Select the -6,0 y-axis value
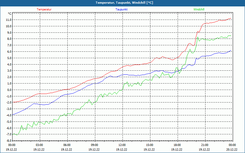The width and height of the screenshot is (245, 153). tap(9, 128)
